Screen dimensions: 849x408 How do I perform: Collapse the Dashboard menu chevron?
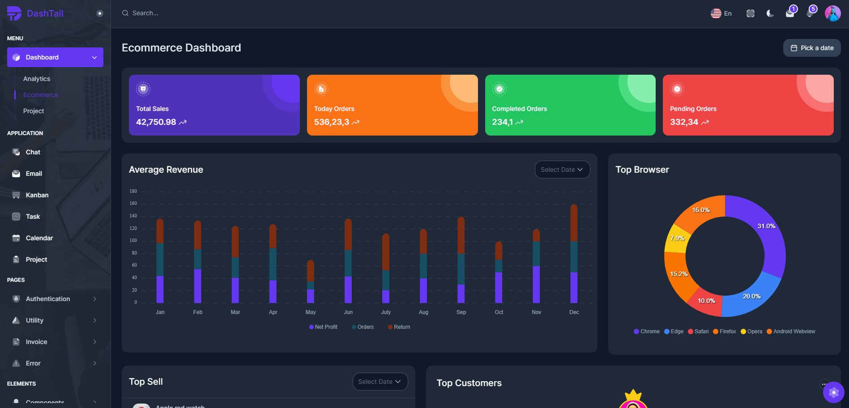[94, 57]
